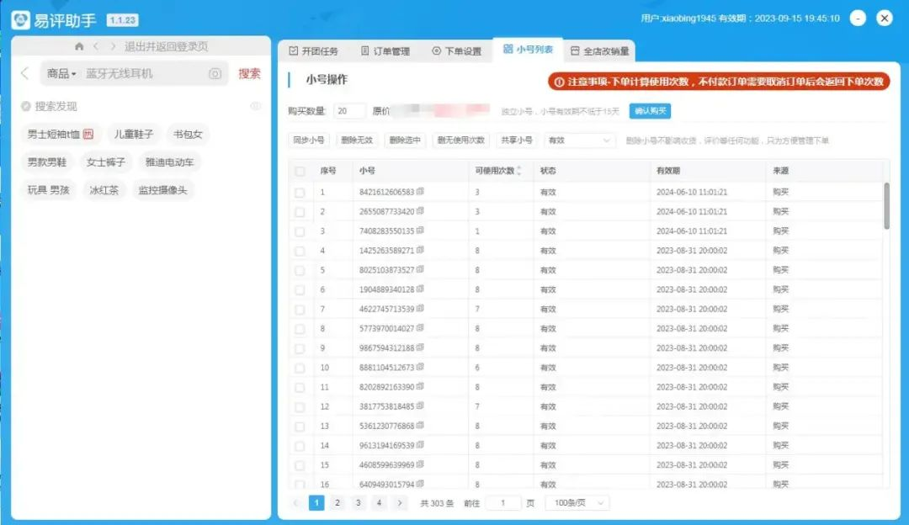The image size is (909, 525).
Task: Click the camera image-search icon in search box
Action: click(215, 74)
